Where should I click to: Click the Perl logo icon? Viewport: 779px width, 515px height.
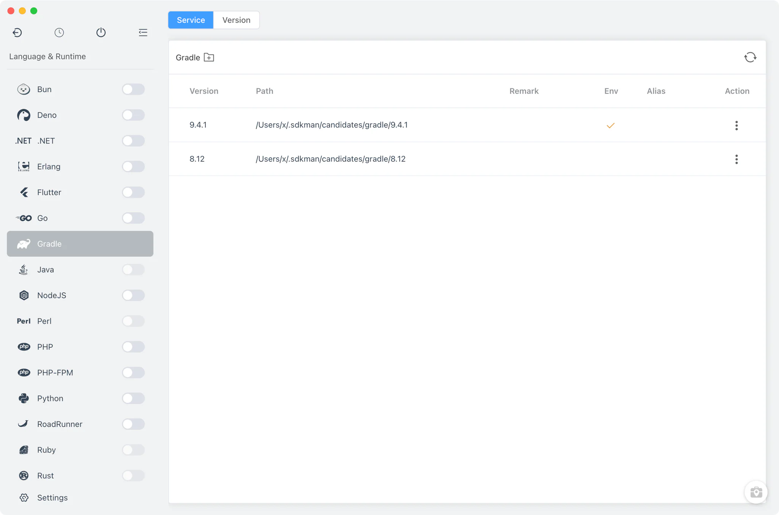click(24, 321)
